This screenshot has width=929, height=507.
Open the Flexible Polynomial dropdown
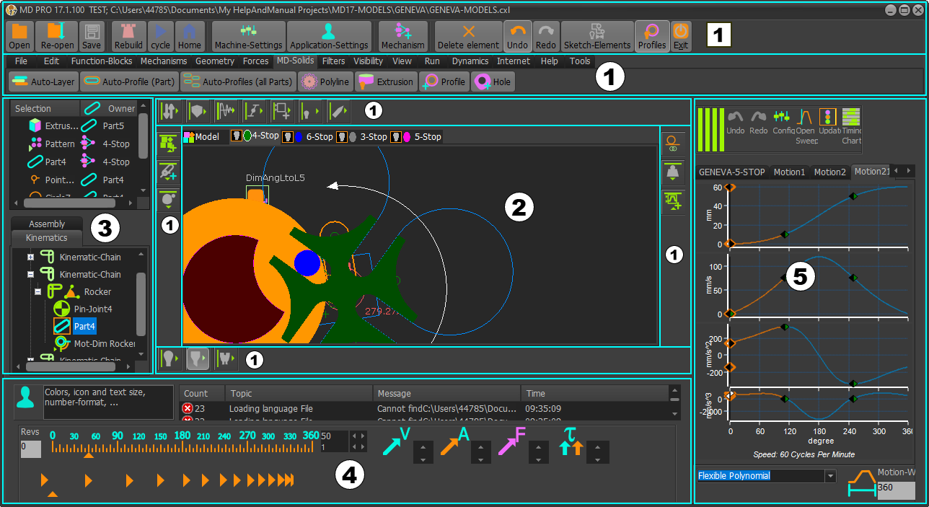coord(830,476)
